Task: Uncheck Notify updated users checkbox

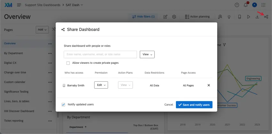Action: (63, 104)
